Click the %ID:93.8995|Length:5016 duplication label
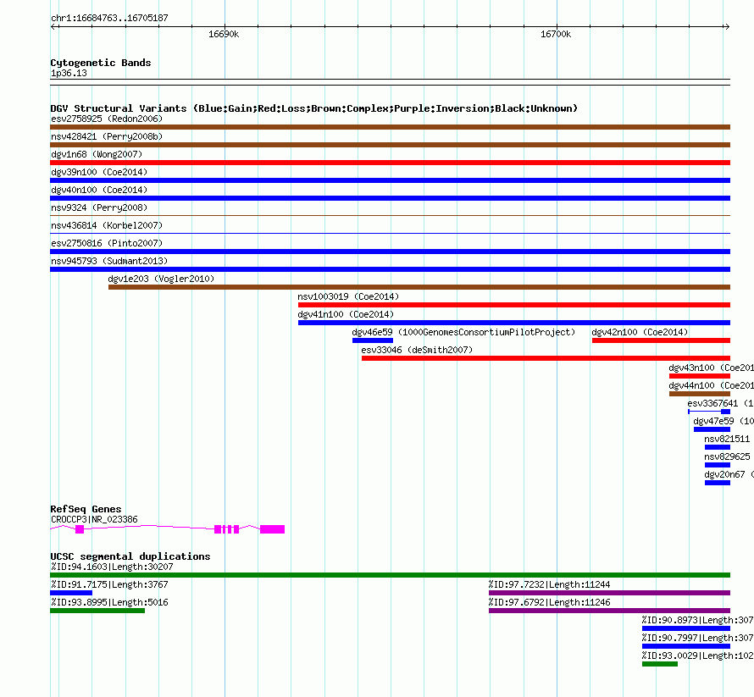This screenshot has height=697, width=754. tap(109, 603)
